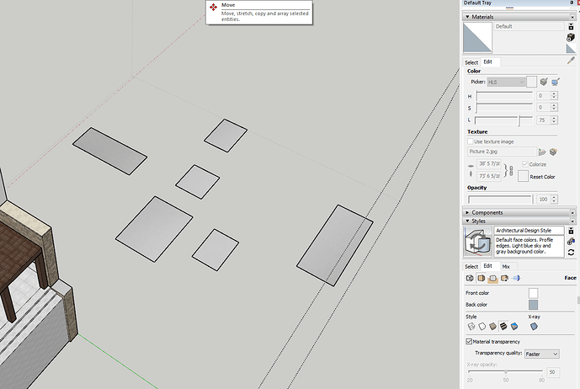Viewport: 580px width, 389px height.
Task: Open Transparency quality Faster dropdown
Action: 542,354
